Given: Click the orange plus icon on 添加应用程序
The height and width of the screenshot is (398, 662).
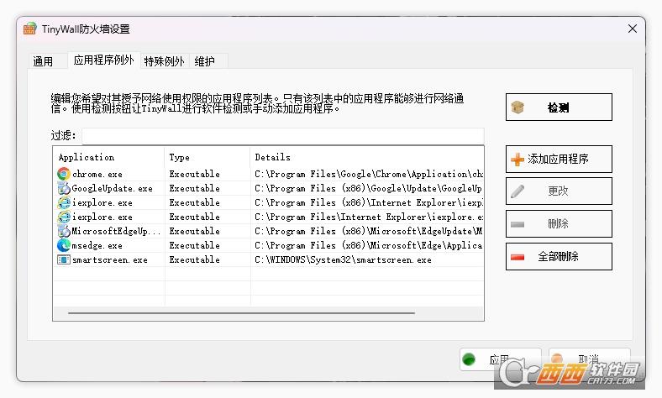Looking at the screenshot, I should [518, 159].
